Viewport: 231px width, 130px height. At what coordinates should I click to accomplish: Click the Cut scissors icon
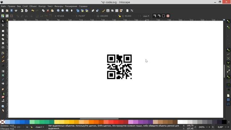pyautogui.click(x=48, y=10)
